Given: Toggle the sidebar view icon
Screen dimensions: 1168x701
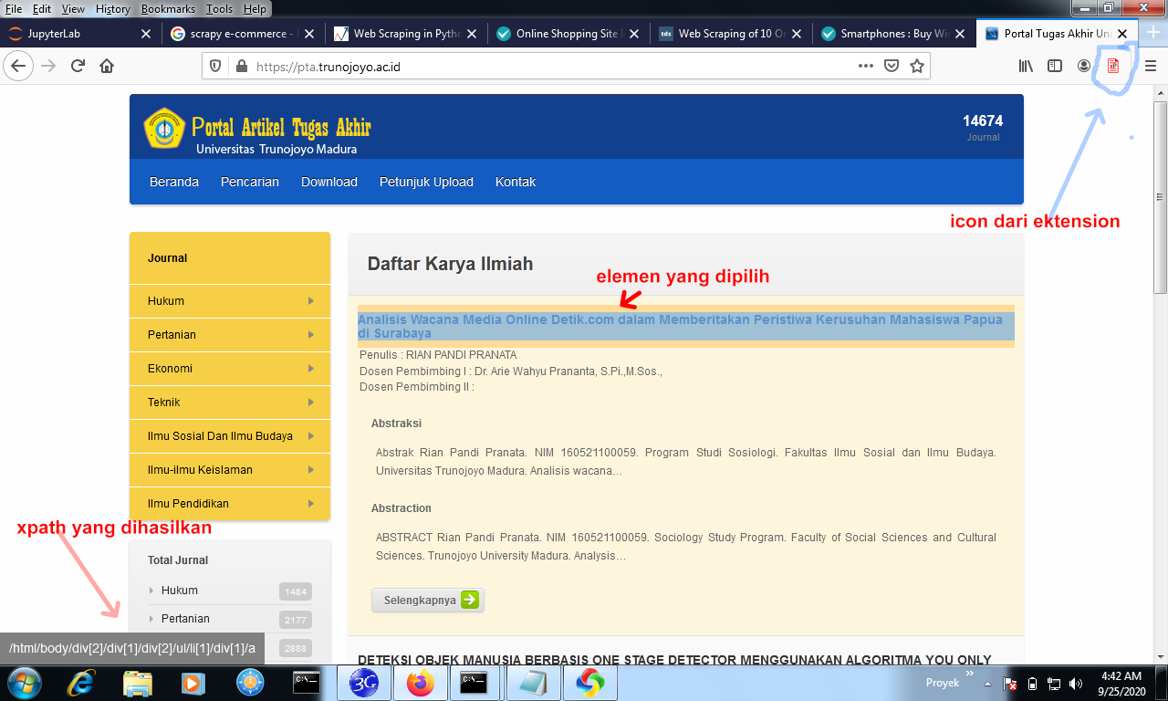Looking at the screenshot, I should [1055, 66].
